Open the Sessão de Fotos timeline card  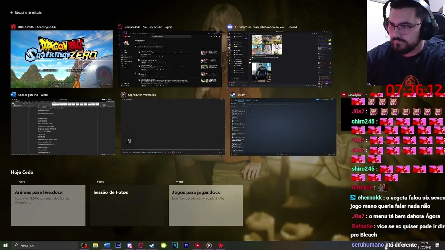click(127, 206)
